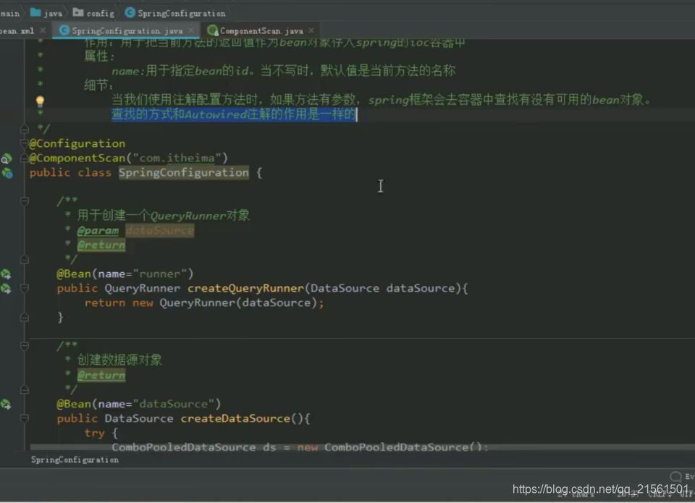Collapse the top comment block fold marker
695x503 pixels.
point(25,129)
